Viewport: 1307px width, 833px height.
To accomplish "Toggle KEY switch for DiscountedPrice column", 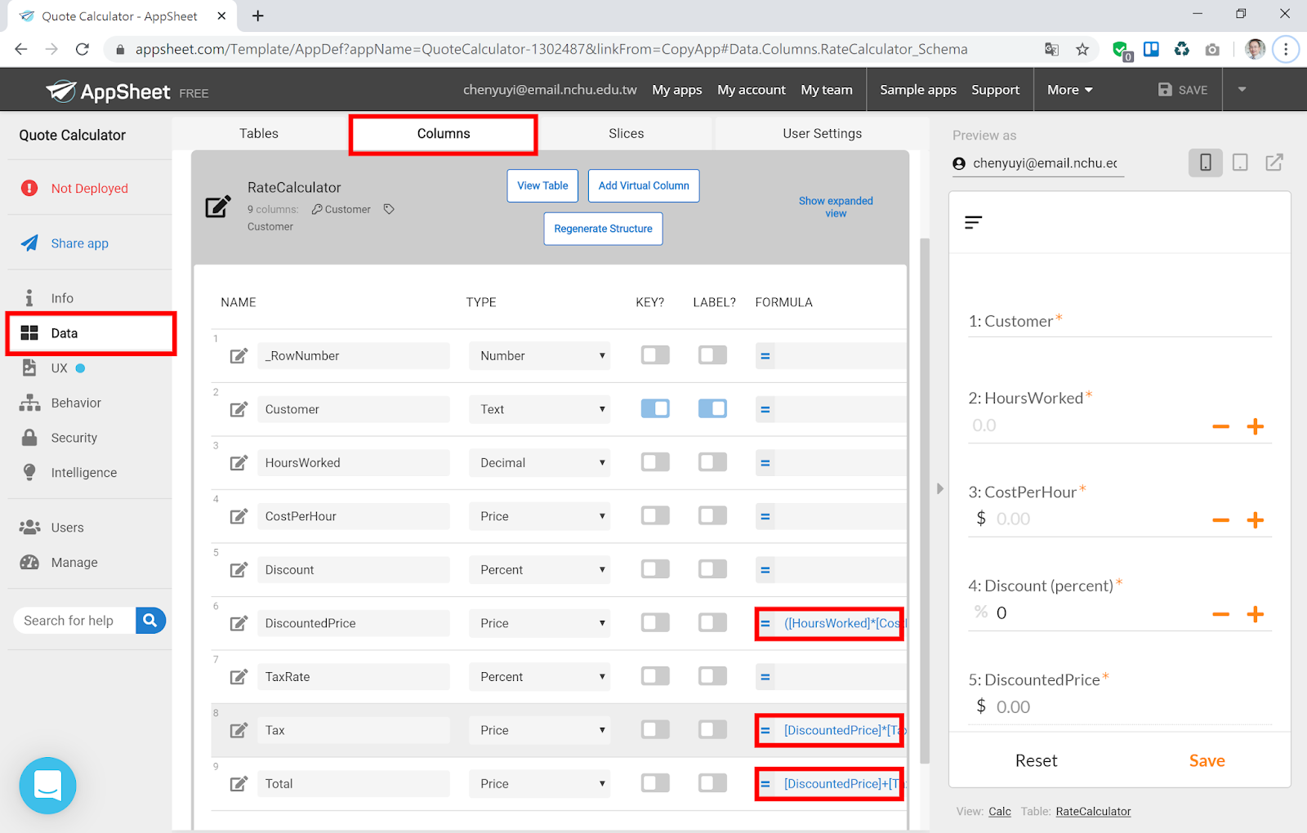I will (x=655, y=622).
